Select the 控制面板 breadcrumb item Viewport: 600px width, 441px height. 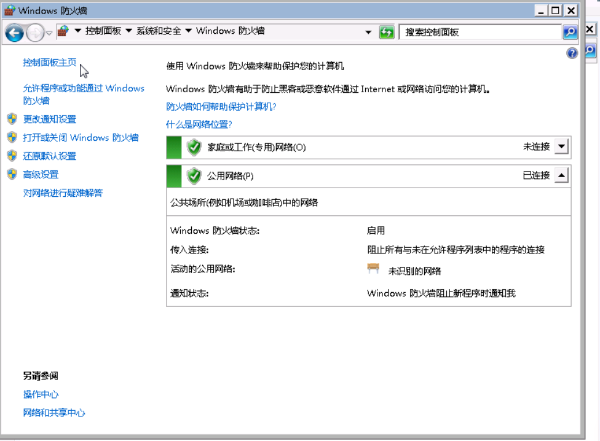point(103,31)
